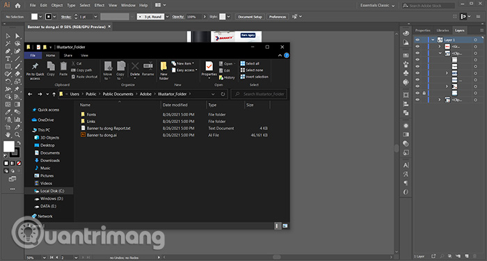Viewport: 487px width, 261px height.
Task: Click the large white Fill swatch
Action: click(8, 147)
